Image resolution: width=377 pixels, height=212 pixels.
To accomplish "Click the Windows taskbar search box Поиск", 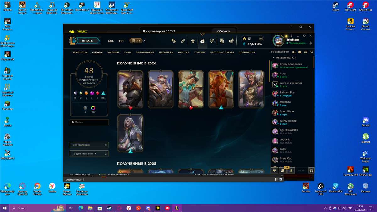I will coord(38,208).
